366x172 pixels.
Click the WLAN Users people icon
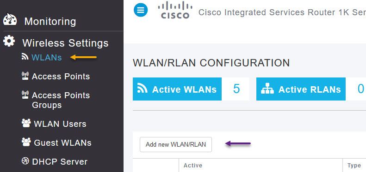[x=26, y=123]
